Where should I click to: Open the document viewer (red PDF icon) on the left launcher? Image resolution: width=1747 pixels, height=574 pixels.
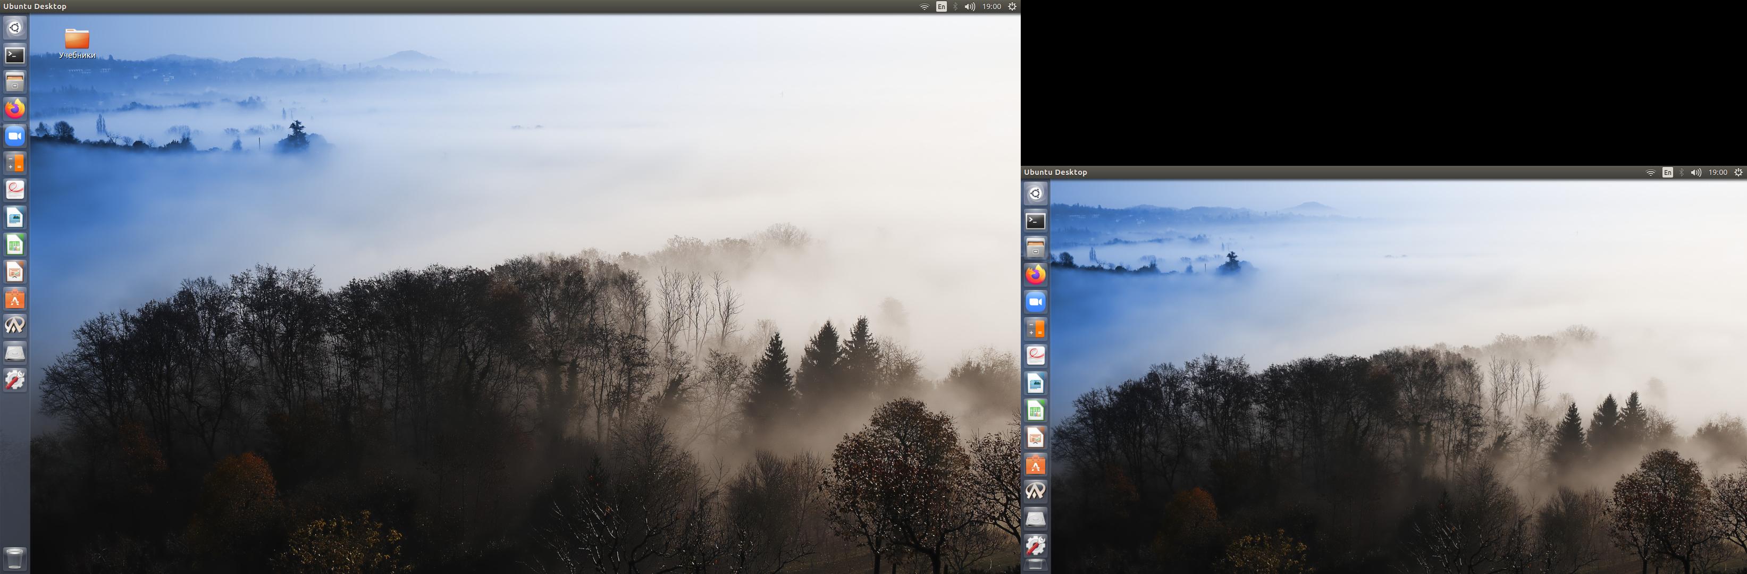(x=15, y=190)
